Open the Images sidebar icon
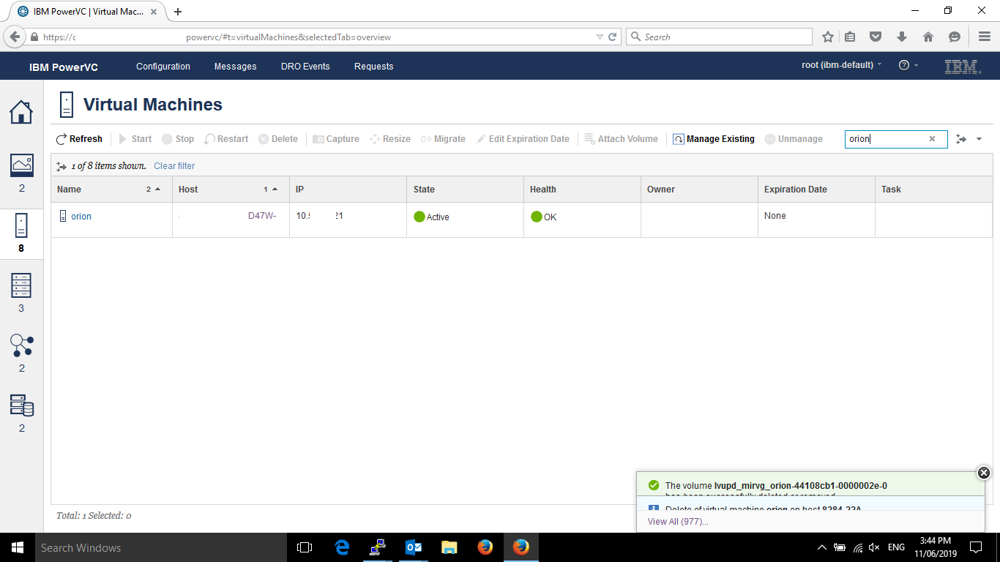Screen dimensions: 1000x562 click(x=21, y=165)
